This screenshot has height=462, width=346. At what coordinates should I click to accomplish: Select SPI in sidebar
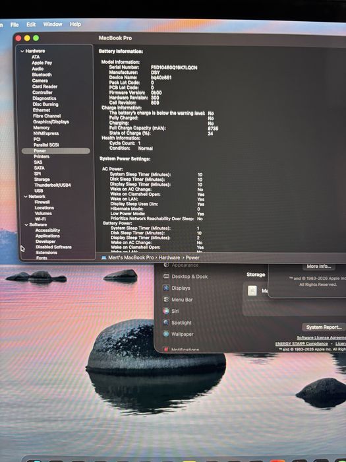(38, 174)
